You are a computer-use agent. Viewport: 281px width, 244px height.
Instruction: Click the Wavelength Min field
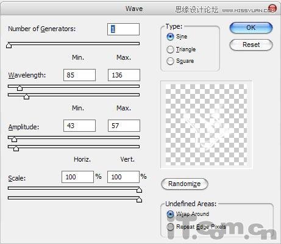79,75
